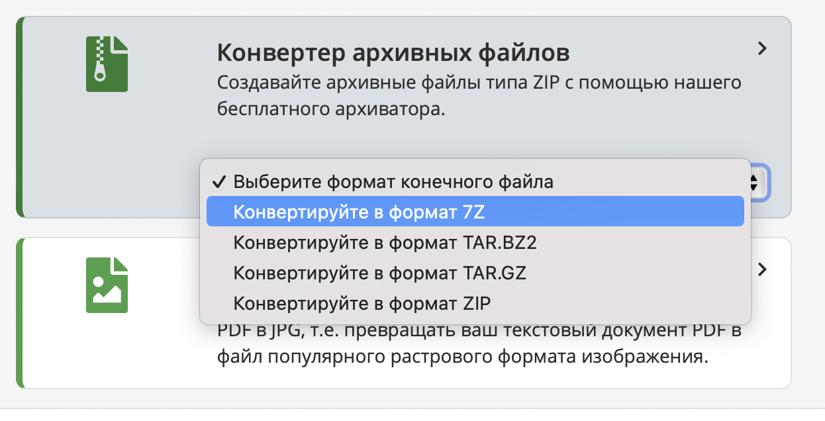This screenshot has height=421, width=825.
Task: Click the chevron arrow on the archive converter card
Action: coord(762,48)
